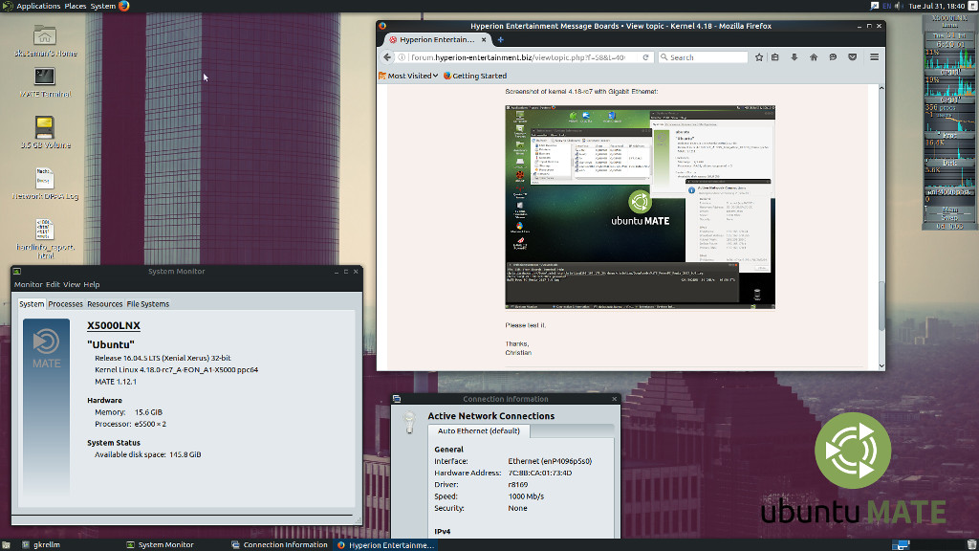Click the chat bubble icon in the Firefox toolbar
Image resolution: width=979 pixels, height=551 pixels.
[x=833, y=56]
